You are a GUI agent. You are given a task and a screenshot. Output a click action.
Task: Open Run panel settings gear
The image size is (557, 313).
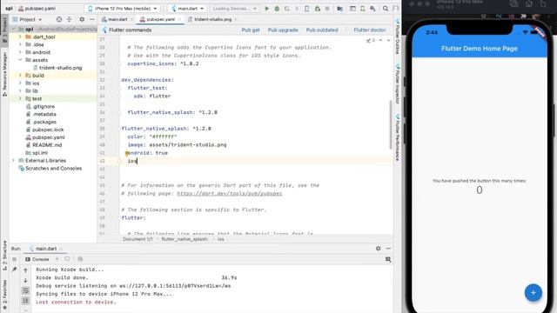[x=379, y=249]
